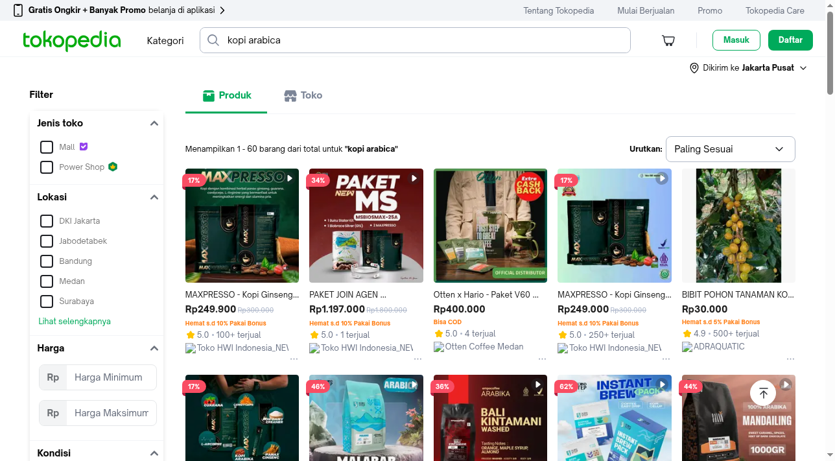The height and width of the screenshot is (461, 835).
Task: Click the Tokopedia logo
Action: point(71,41)
